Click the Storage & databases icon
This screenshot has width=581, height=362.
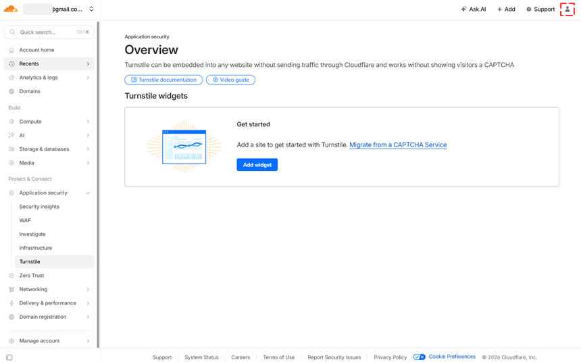point(11,149)
